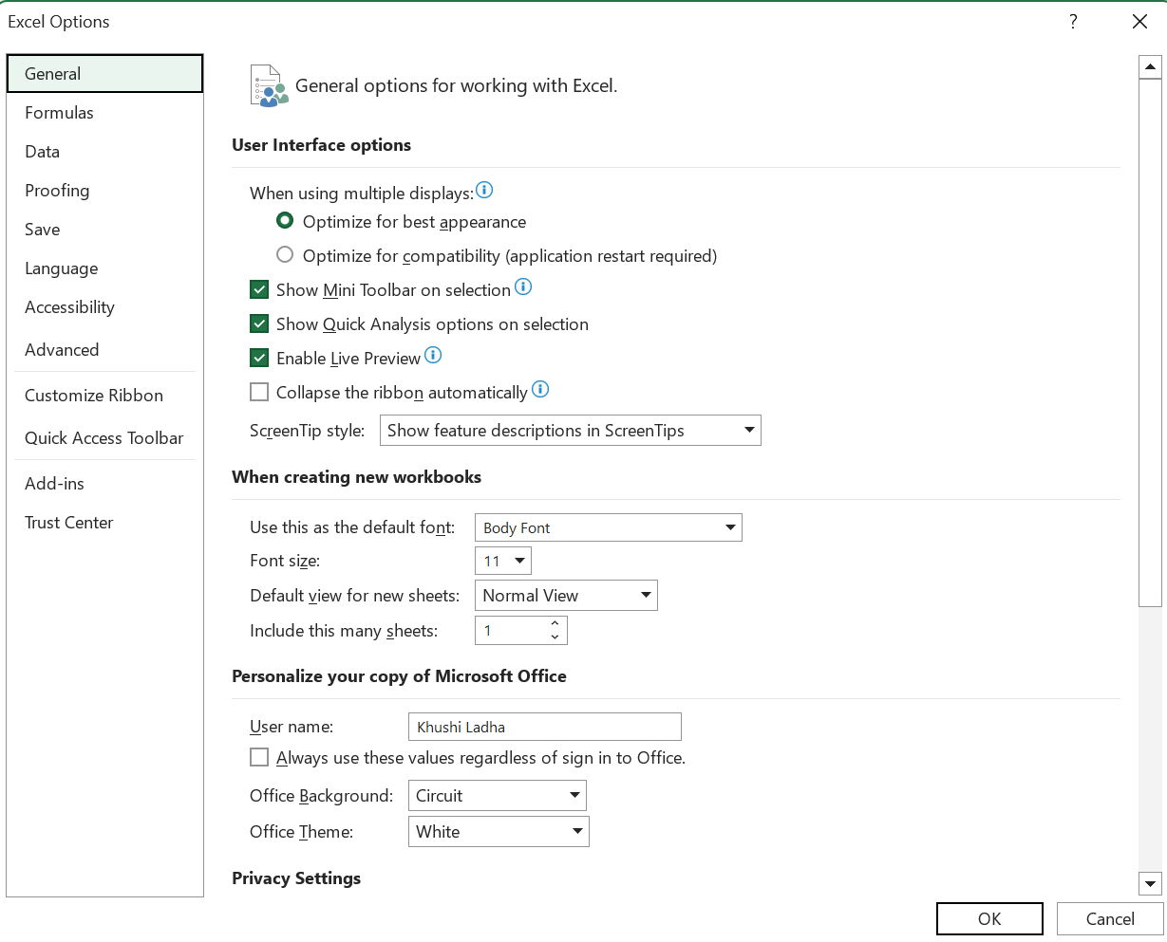The width and height of the screenshot is (1167, 942).
Task: Open Default view for new sheets dropdown
Action: pos(566,596)
